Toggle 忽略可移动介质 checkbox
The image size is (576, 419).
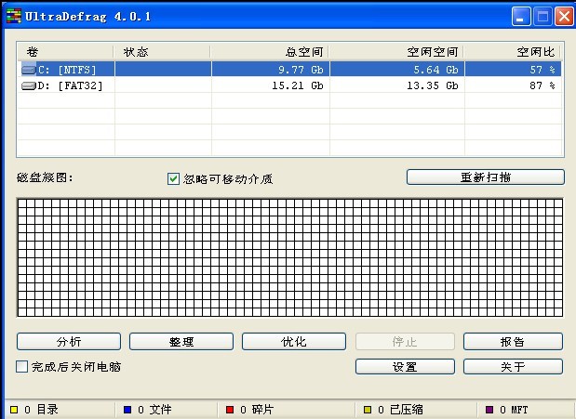(173, 178)
